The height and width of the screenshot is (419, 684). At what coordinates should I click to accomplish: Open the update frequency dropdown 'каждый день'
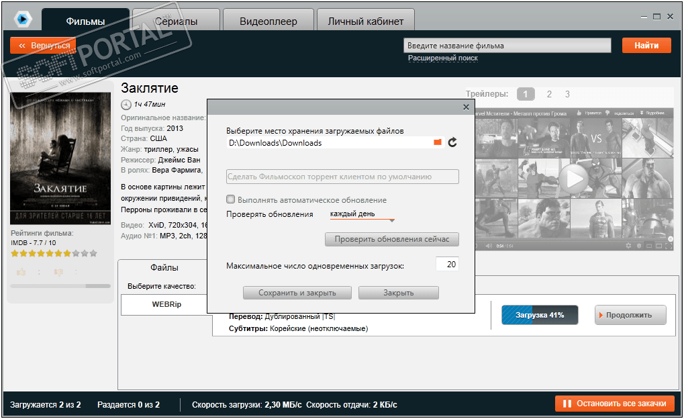[362, 214]
